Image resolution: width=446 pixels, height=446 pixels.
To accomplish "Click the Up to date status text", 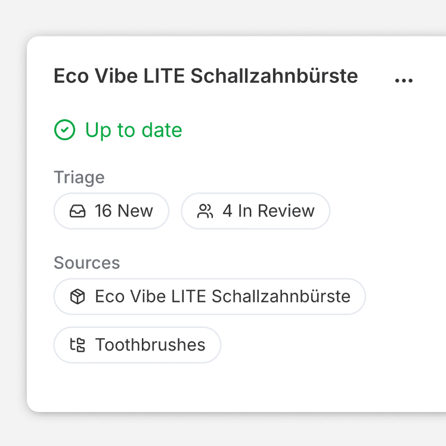I will click(134, 130).
